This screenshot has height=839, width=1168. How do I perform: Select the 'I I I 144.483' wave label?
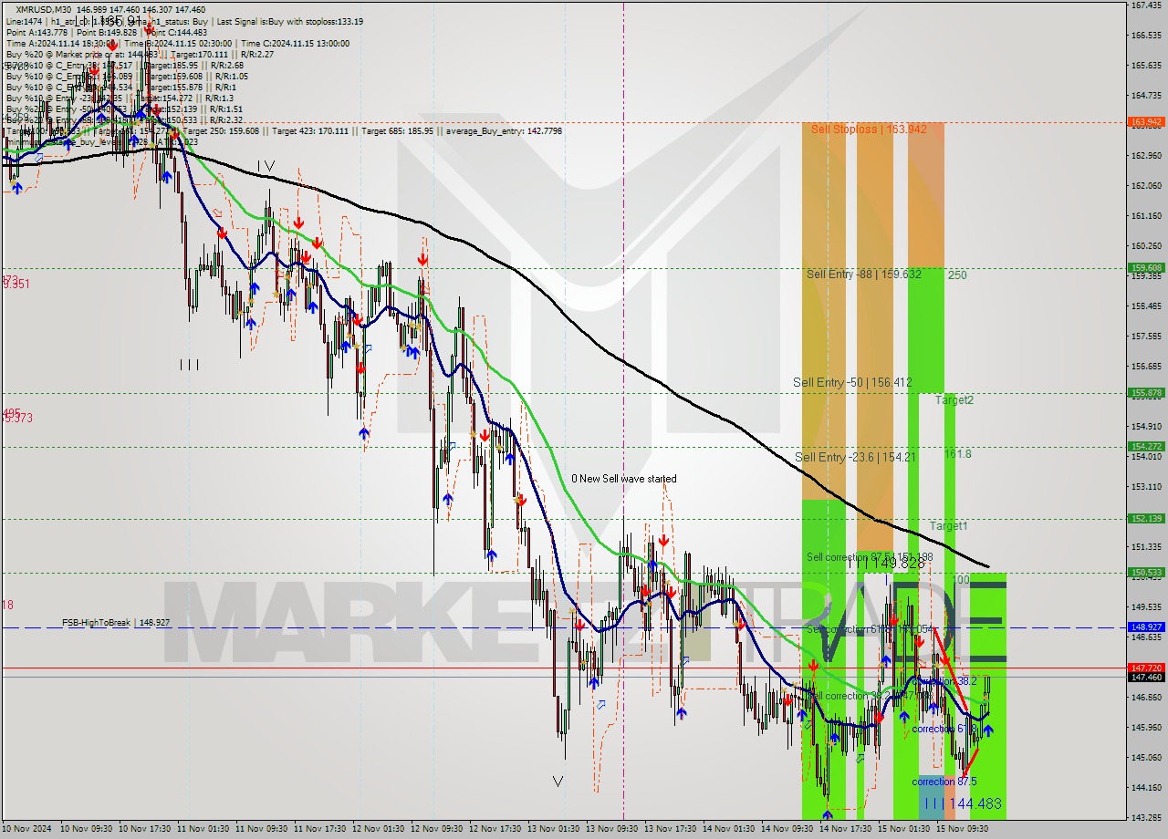962,803
